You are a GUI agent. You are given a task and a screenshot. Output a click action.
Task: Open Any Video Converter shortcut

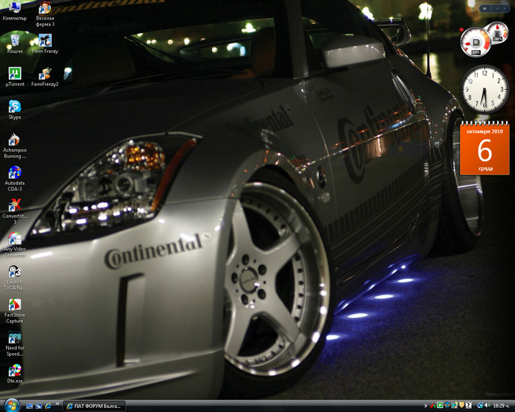pos(14,239)
